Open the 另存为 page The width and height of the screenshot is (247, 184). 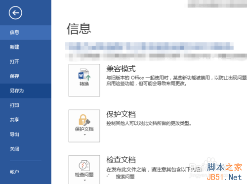(26, 91)
